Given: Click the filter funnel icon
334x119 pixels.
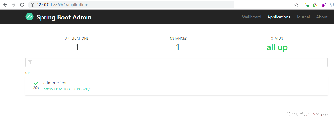Looking at the screenshot, I should [30, 62].
